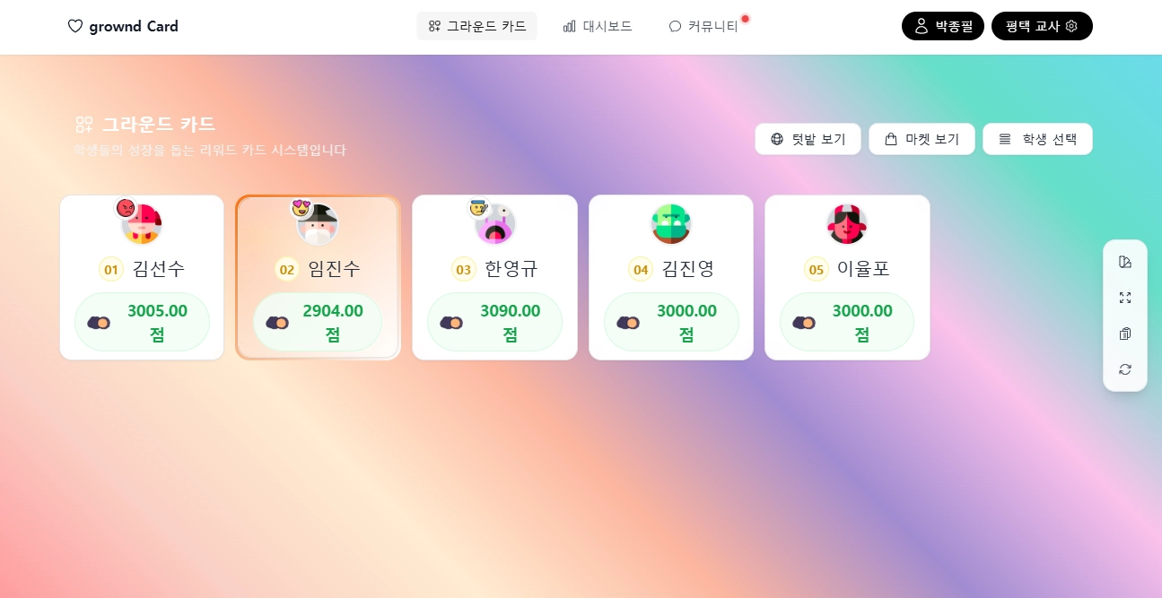
Task: Select the angry emoji badge on 김선수
Action: (126, 208)
